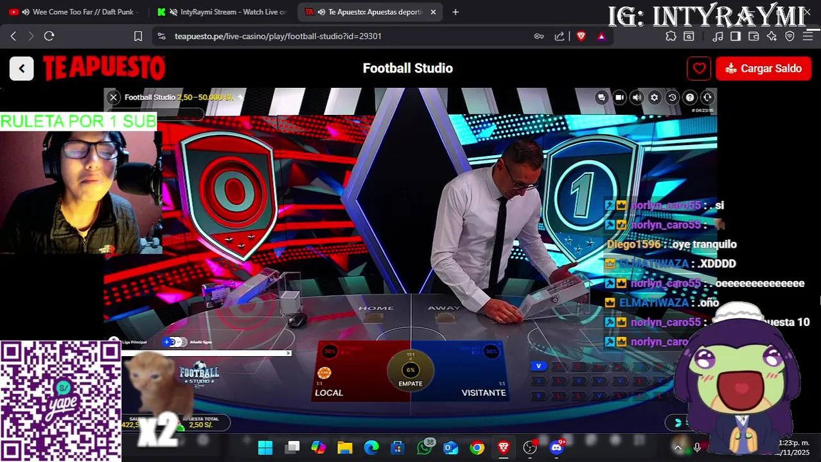Click the live support headset icon

707,98
